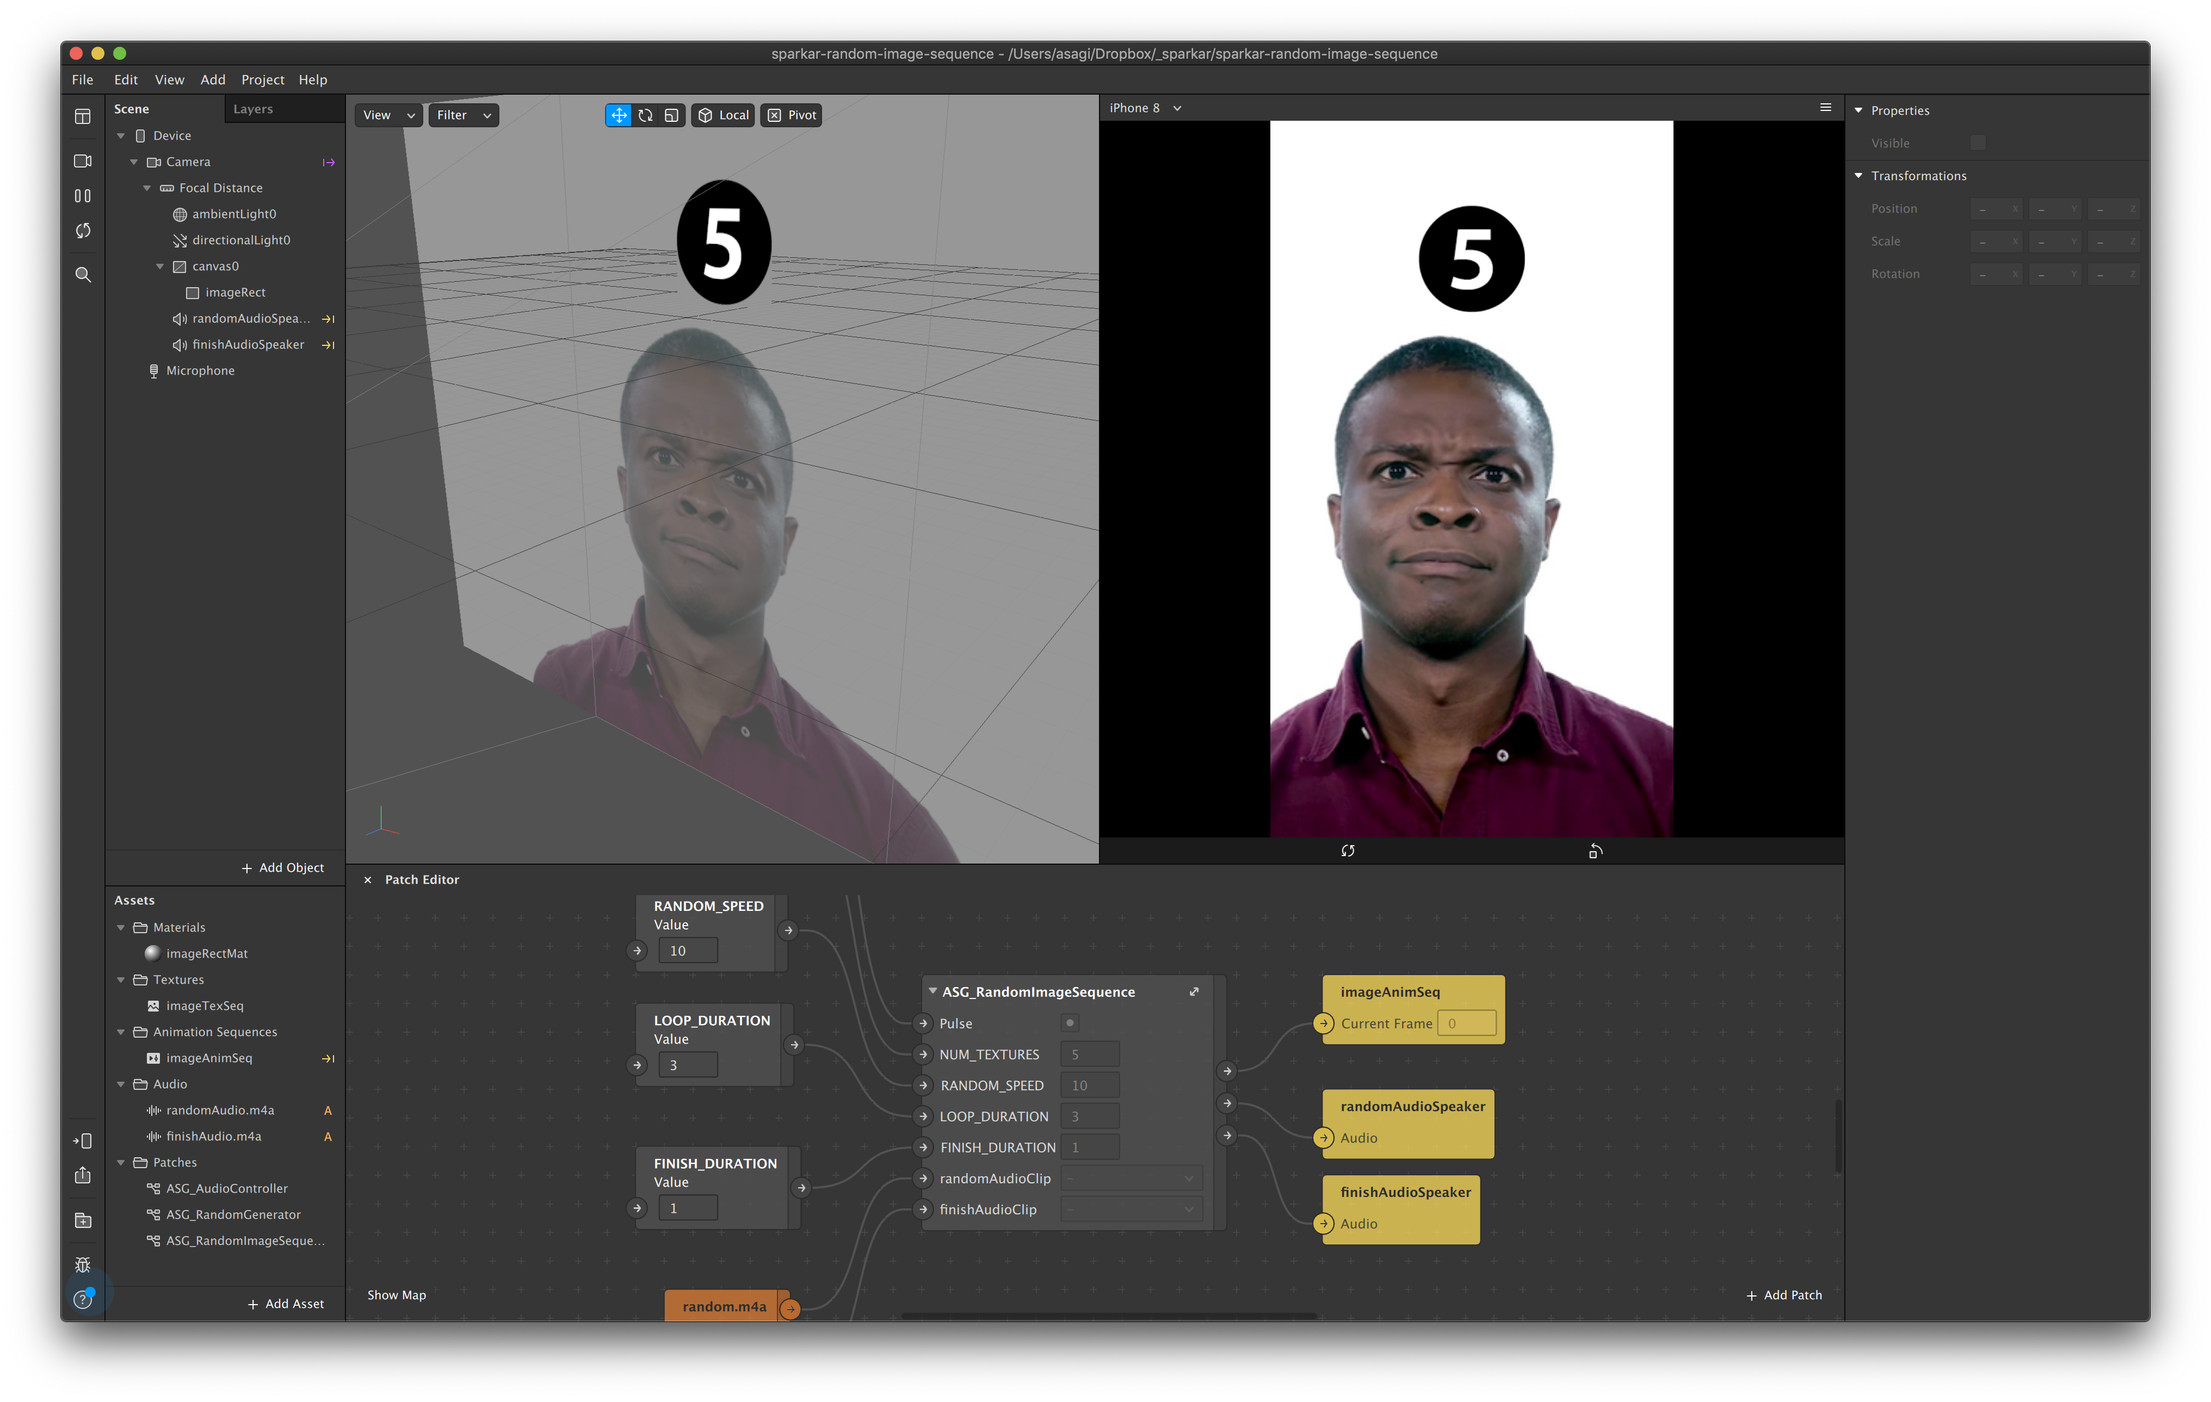Select the rotate tool in viewport toolbar
Image resolution: width=2211 pixels, height=1402 pixels.
point(645,115)
